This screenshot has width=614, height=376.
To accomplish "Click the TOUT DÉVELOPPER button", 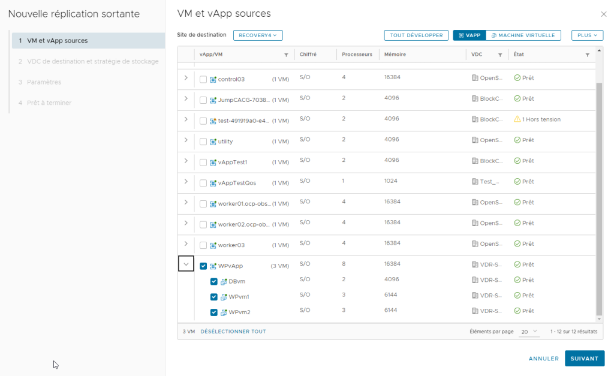I will coord(416,35).
